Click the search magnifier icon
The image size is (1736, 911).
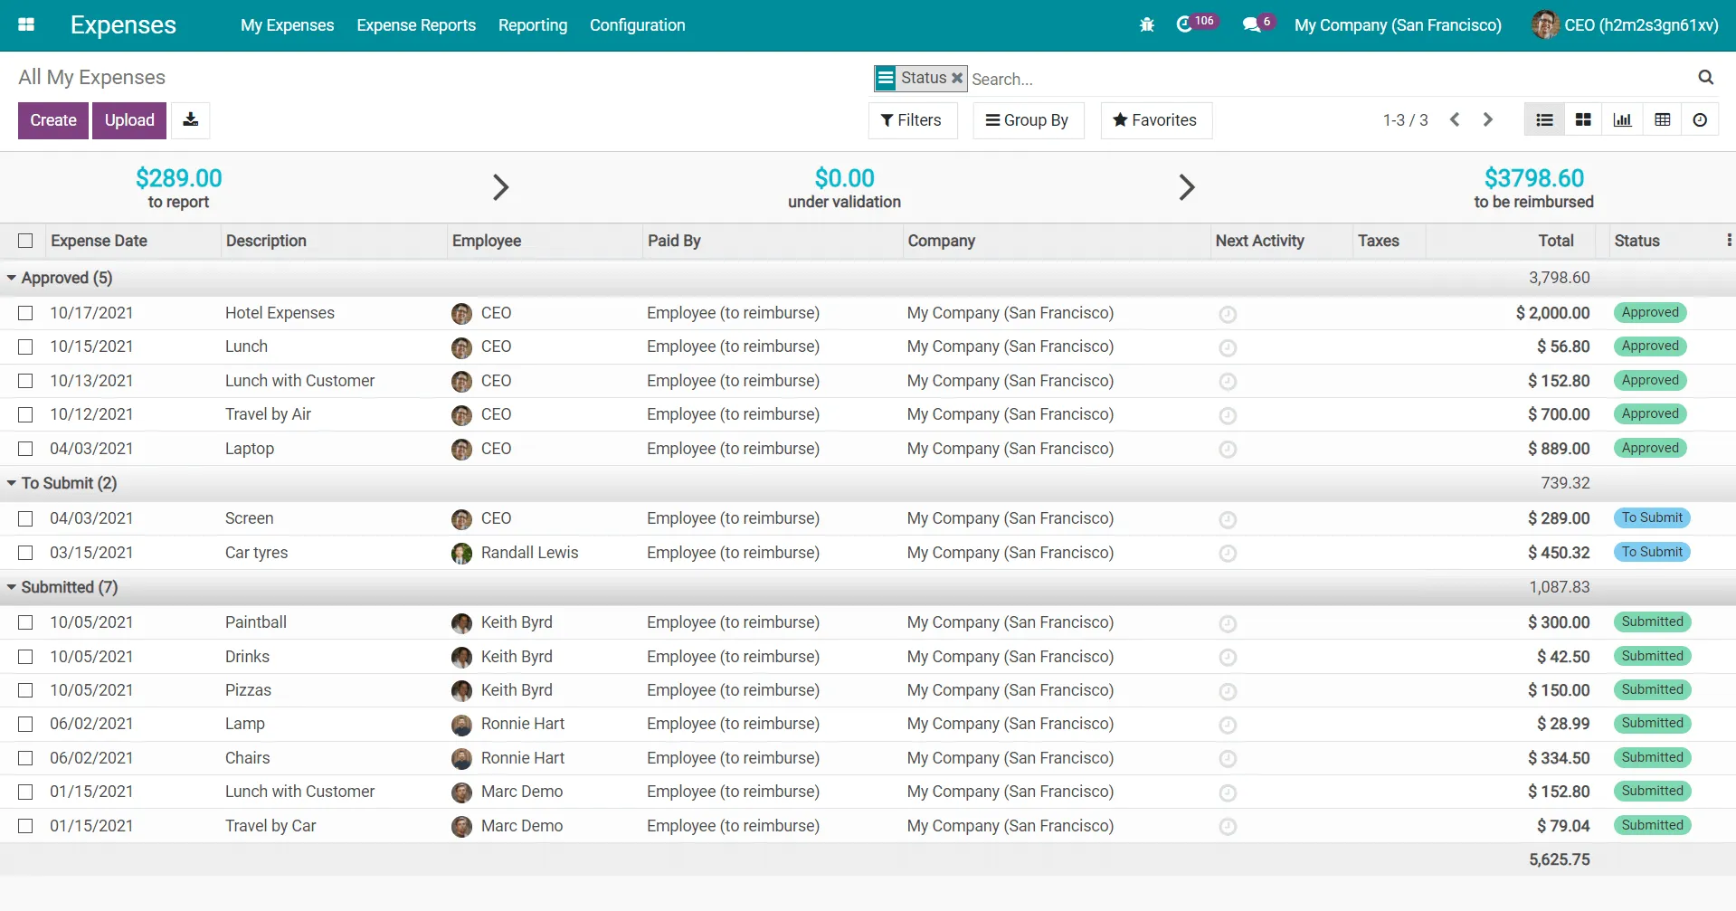pos(1705,78)
